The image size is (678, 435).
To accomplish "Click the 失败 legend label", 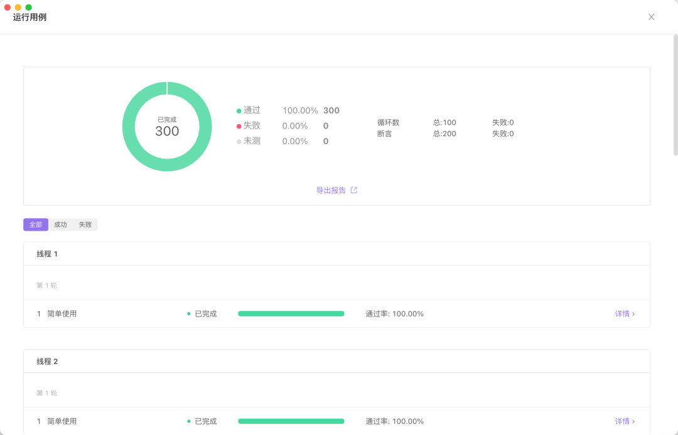I will [252, 125].
